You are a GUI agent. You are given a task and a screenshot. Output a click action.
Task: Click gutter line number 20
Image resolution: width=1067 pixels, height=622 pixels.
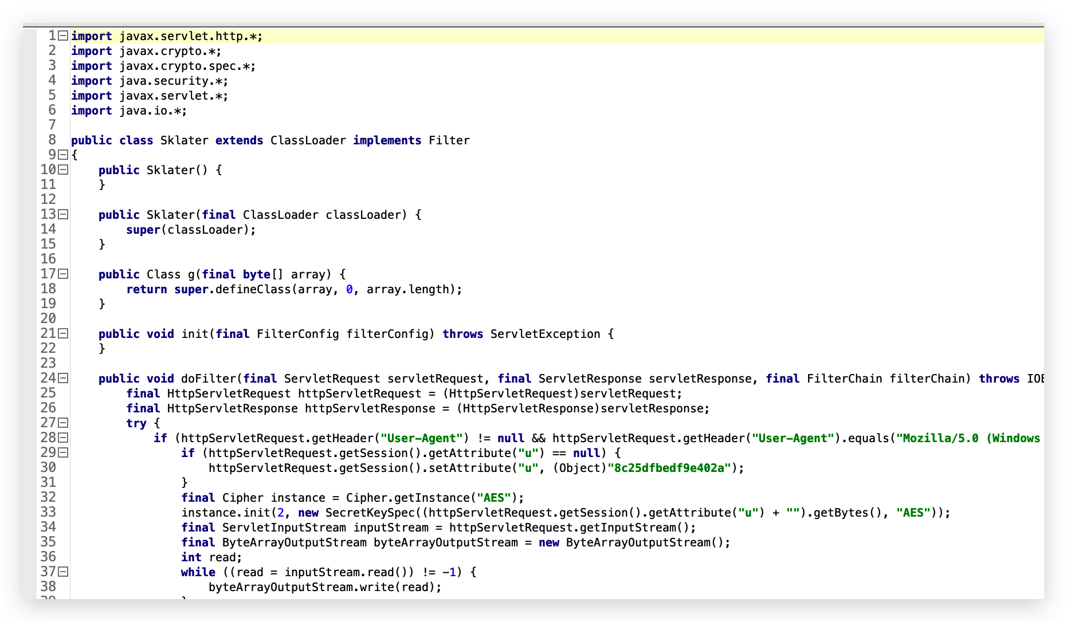(x=48, y=318)
